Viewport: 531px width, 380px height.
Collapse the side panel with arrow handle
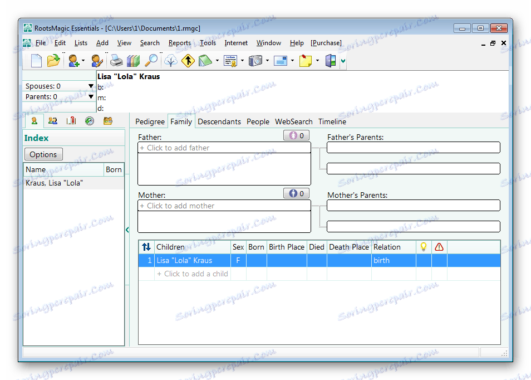(x=127, y=230)
